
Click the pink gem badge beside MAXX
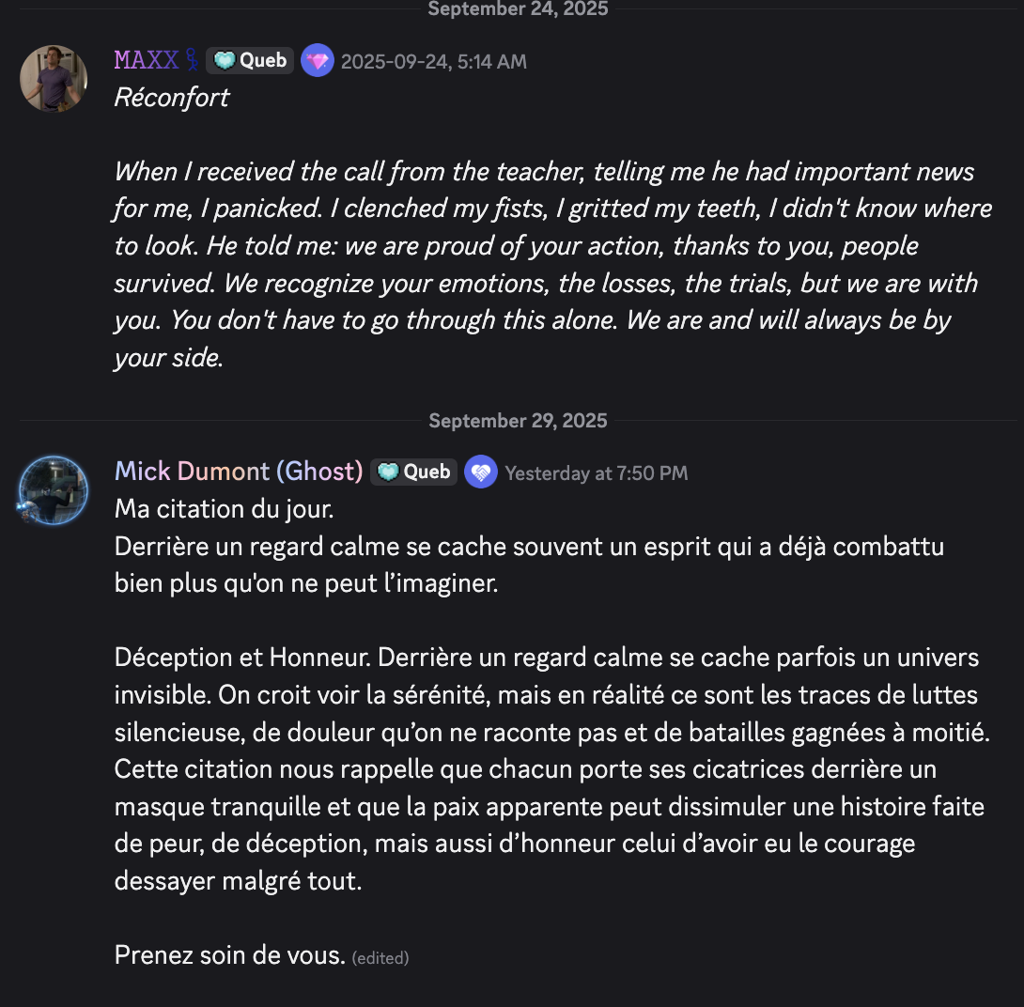coord(318,61)
